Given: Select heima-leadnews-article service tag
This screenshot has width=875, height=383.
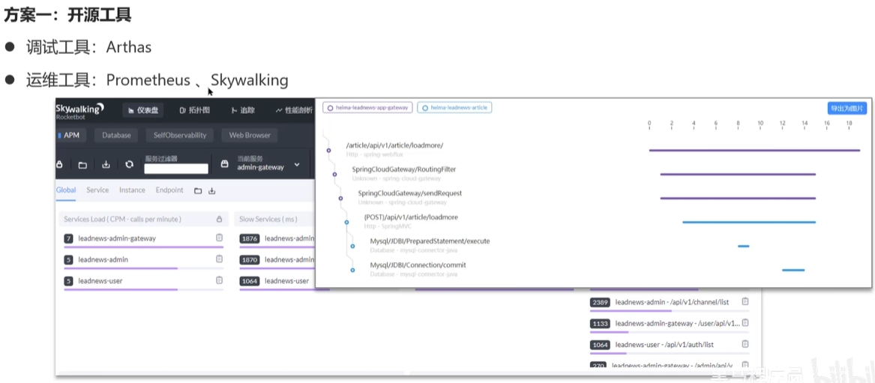Looking at the screenshot, I should point(454,108).
